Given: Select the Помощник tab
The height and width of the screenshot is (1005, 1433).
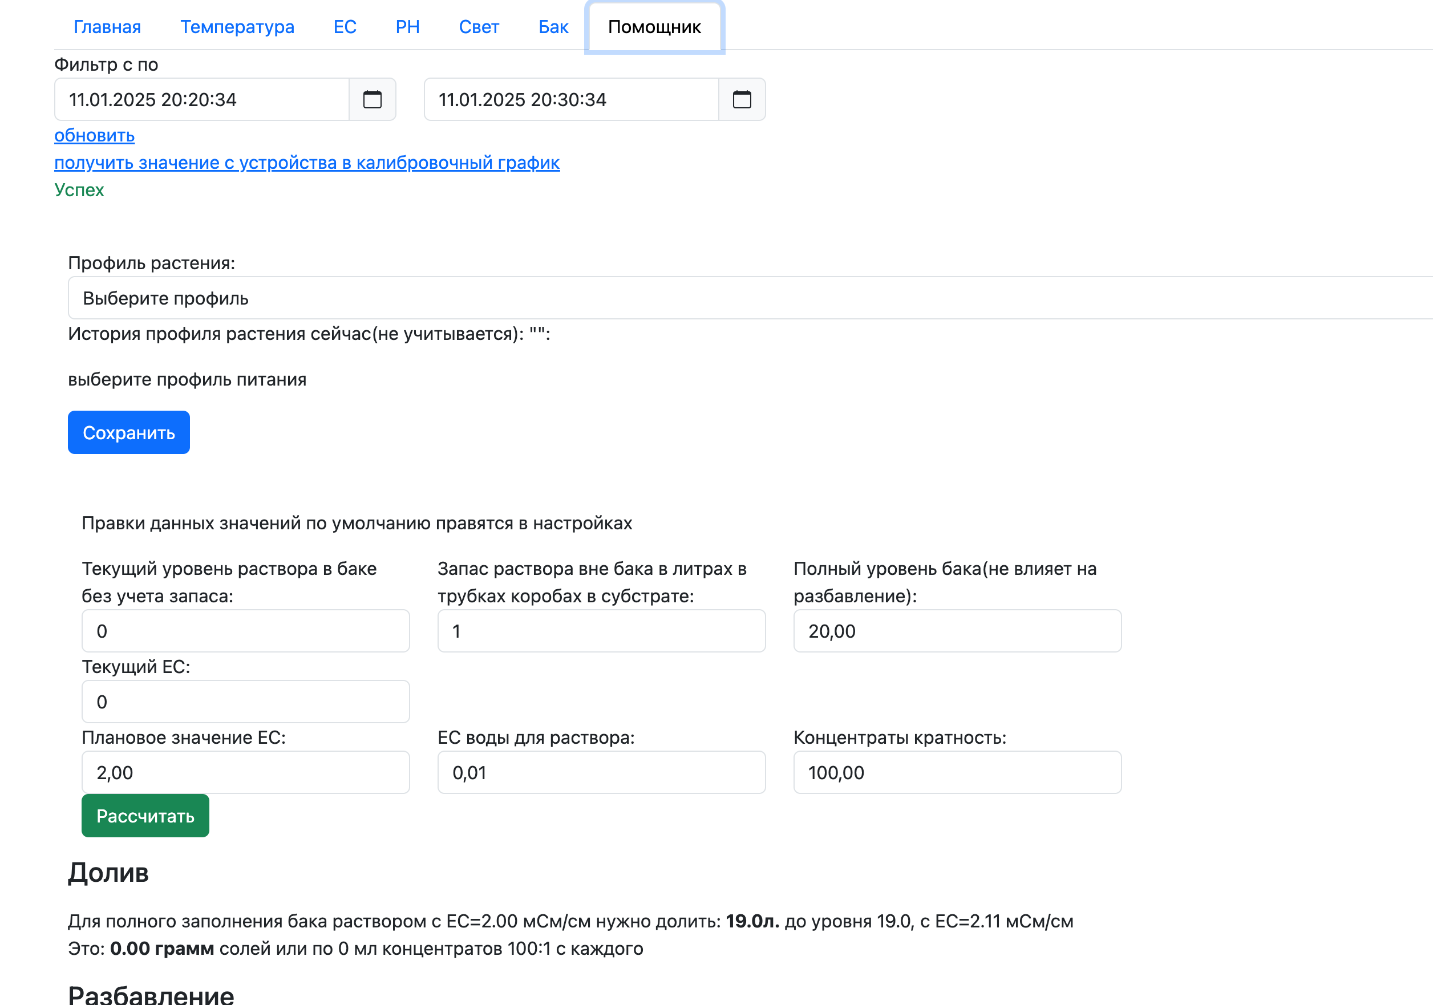Looking at the screenshot, I should 654,27.
